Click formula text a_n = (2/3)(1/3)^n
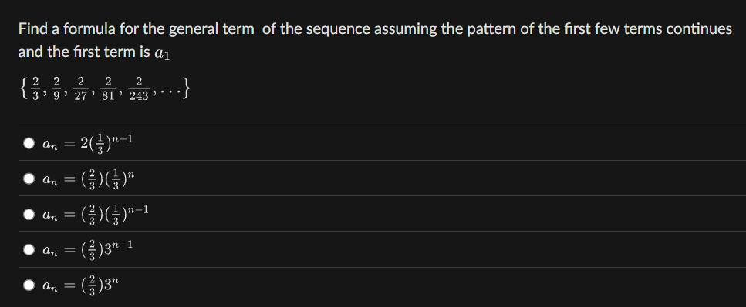Screen dimensions: 746x307 coord(89,179)
